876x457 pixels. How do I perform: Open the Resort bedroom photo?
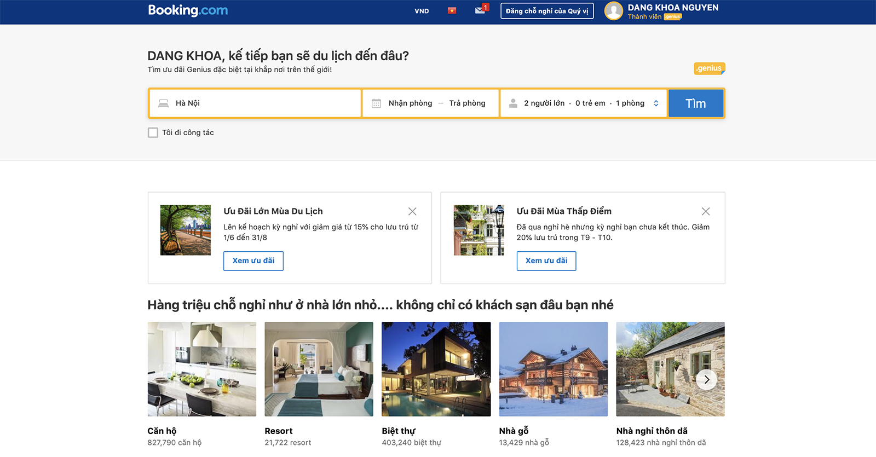[x=319, y=369]
